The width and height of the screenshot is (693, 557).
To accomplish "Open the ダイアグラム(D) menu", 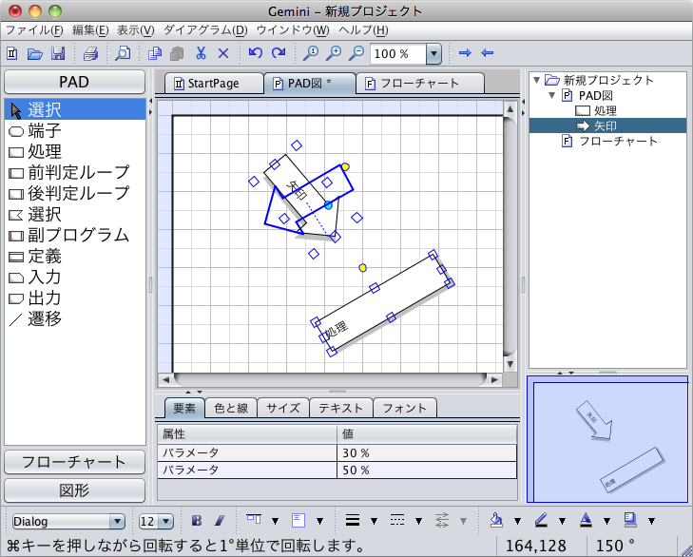I will [205, 30].
